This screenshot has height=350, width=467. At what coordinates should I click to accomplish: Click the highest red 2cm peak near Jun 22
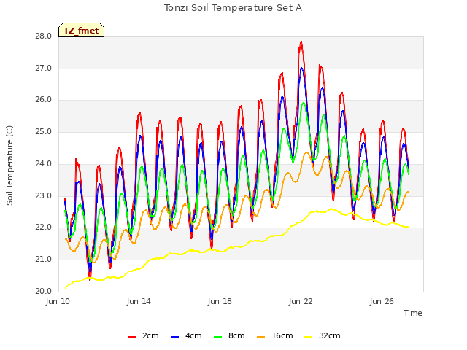(x=301, y=42)
